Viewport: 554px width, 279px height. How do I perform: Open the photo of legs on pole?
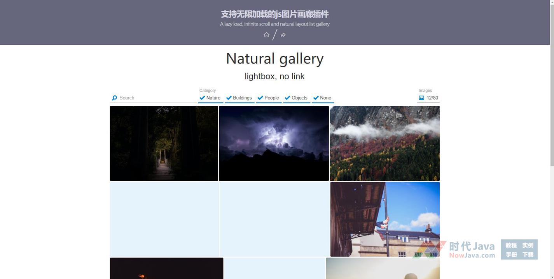[384, 219]
